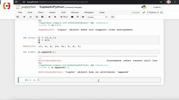
Task: Click the TypeError message text
Action: pyautogui.click(x=86, y=30)
